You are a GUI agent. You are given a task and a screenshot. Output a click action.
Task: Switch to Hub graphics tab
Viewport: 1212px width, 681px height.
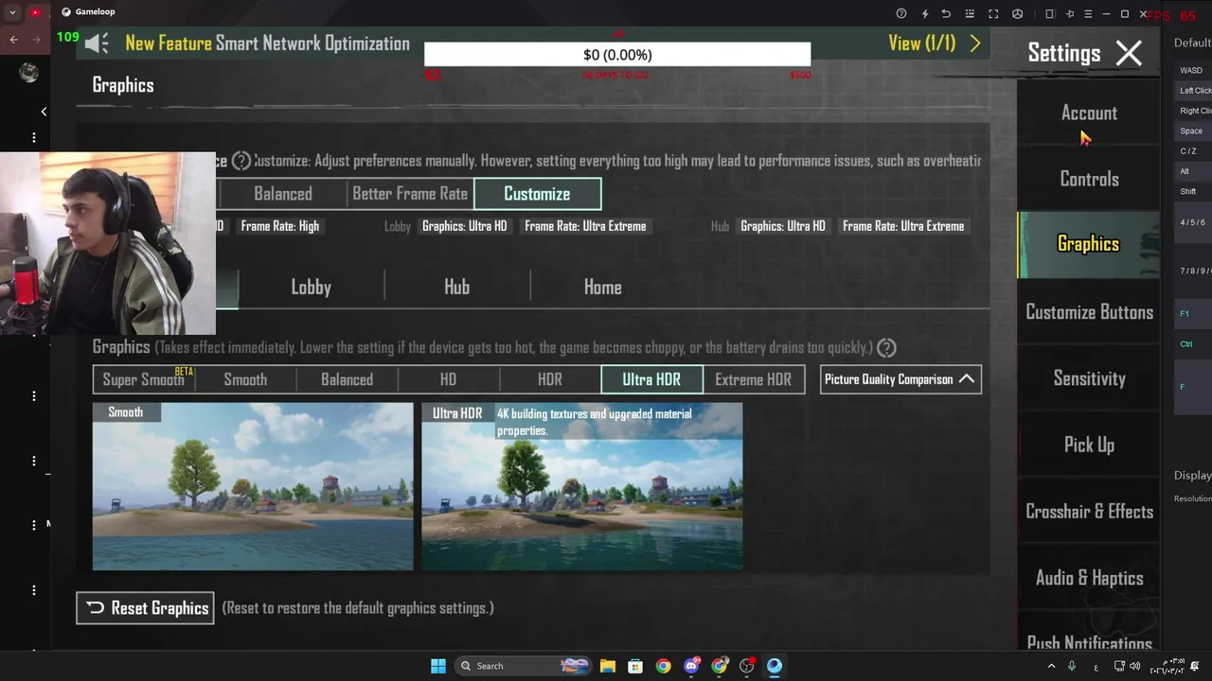[x=456, y=288]
